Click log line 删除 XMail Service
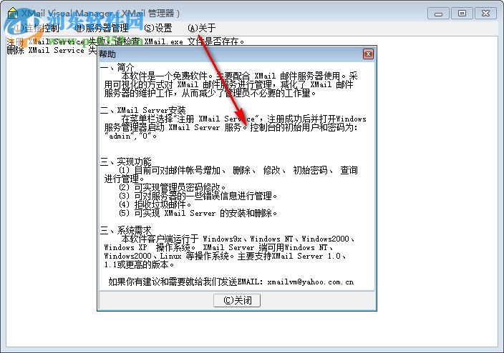The width and height of the screenshot is (504, 353). pyautogui.click(x=52, y=51)
